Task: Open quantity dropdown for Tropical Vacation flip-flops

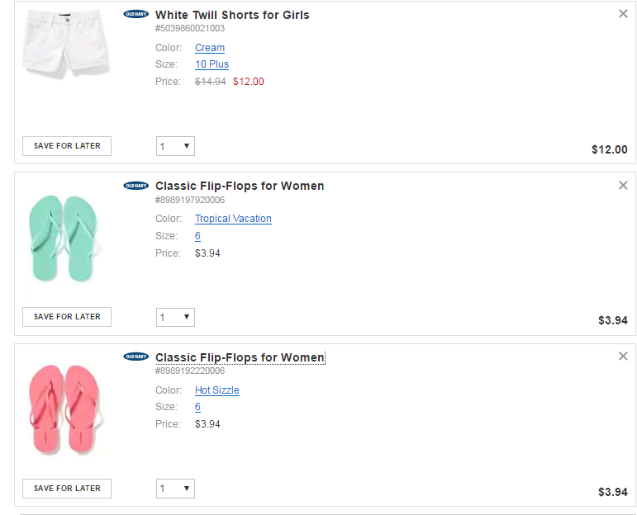Action: (x=175, y=318)
